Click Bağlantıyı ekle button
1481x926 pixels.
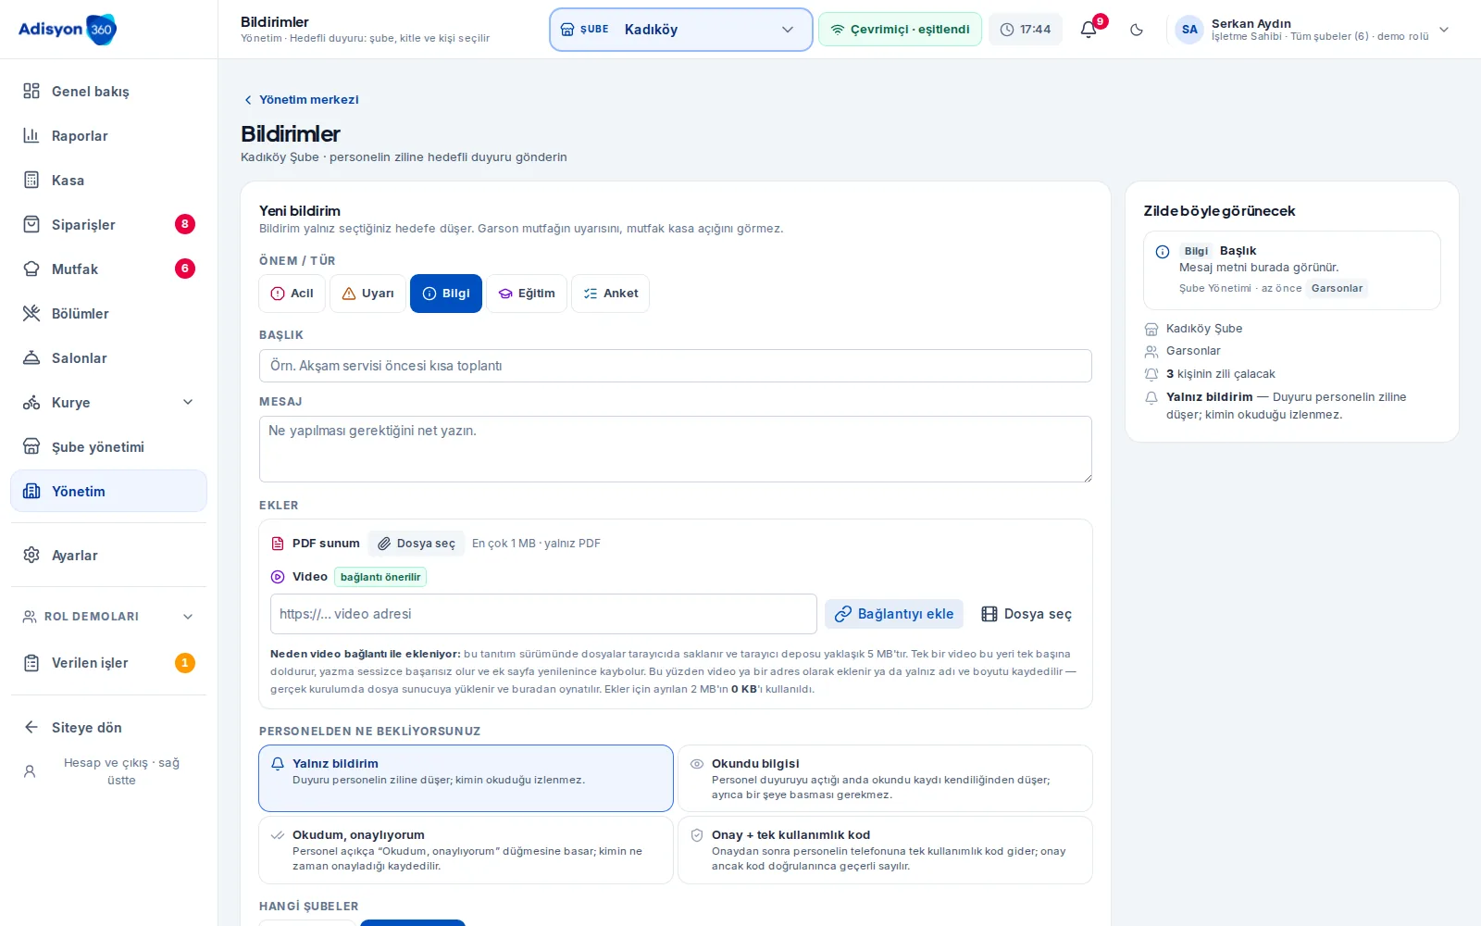pos(894,614)
